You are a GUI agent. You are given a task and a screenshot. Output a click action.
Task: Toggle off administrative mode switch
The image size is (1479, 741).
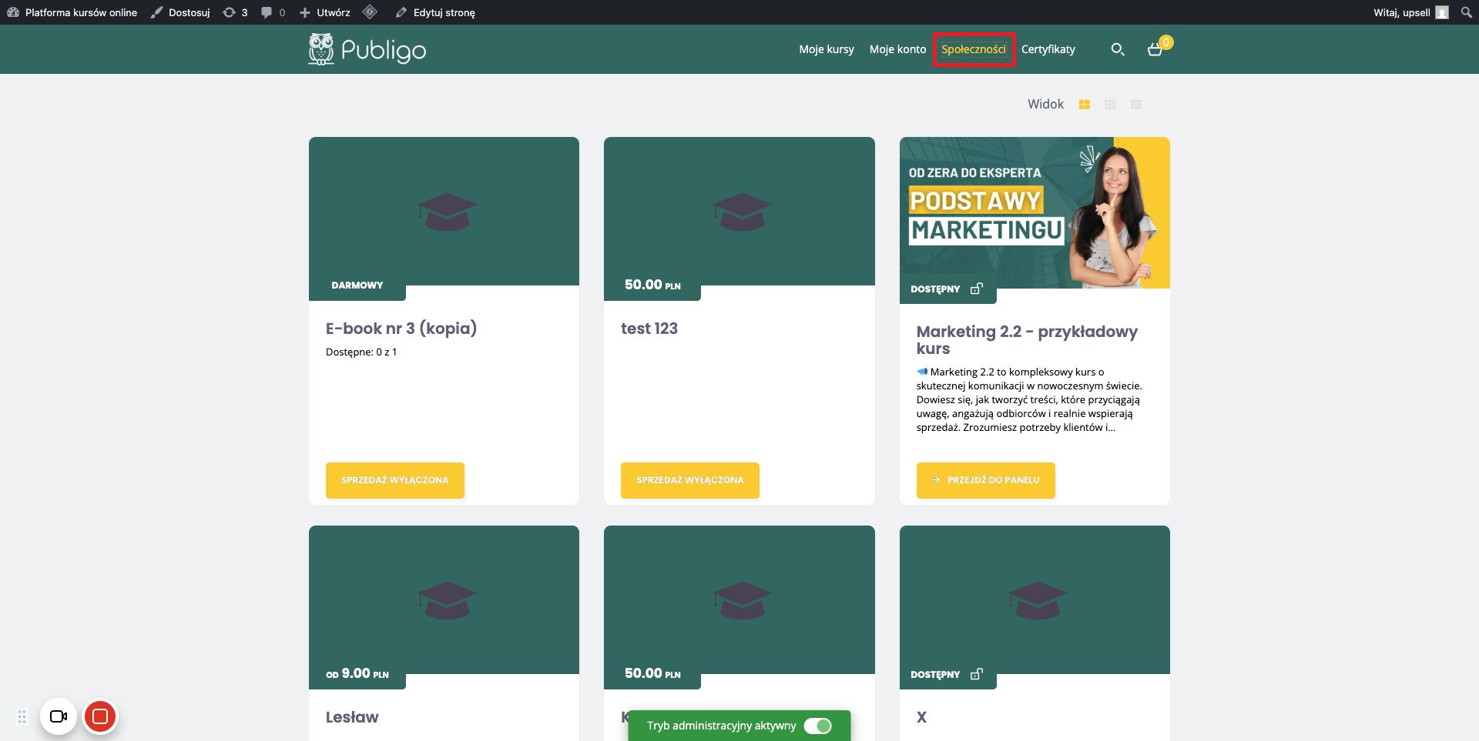point(817,726)
